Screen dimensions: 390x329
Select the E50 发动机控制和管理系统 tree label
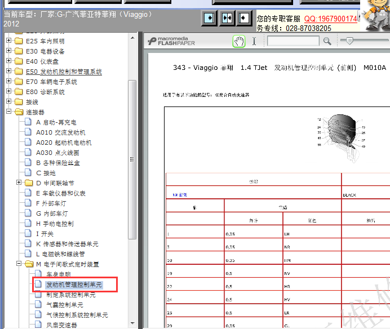[x=64, y=72]
